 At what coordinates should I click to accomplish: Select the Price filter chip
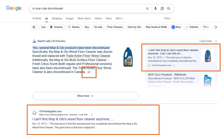click(206, 27)
